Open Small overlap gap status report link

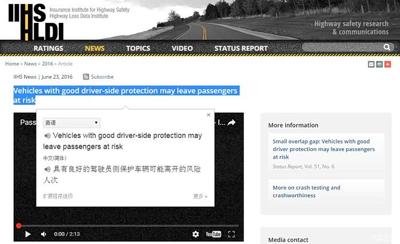(324, 149)
